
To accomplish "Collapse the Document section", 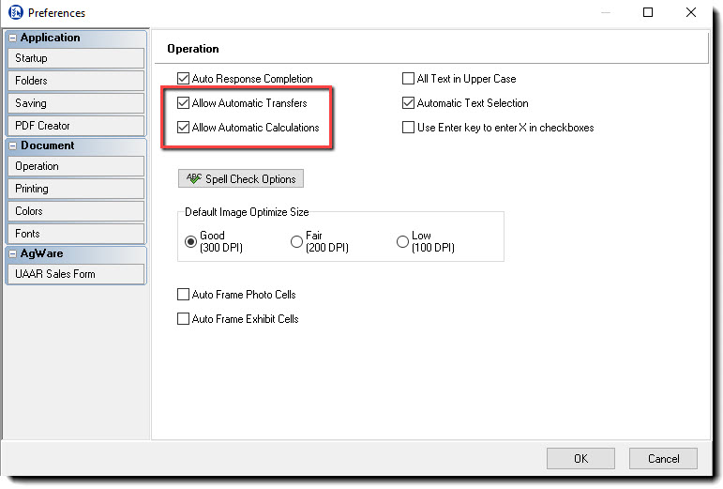I will coord(13,146).
